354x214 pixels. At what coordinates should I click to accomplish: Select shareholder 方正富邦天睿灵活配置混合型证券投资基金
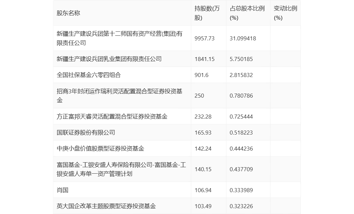tap(112, 117)
